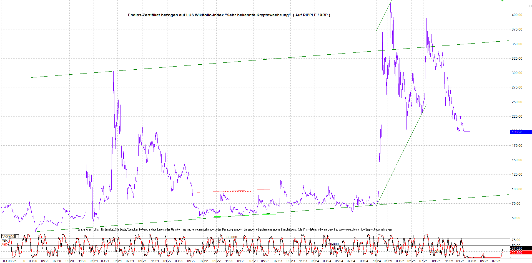Viewport: 532px width, 263px height.
Task: Select the 07|26 marker on the time axis
Action: point(496,261)
